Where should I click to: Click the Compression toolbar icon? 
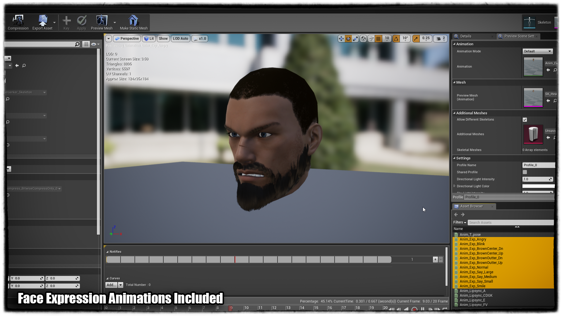tap(18, 20)
